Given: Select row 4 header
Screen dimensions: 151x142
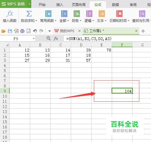Looking at the screenshot, I should point(5,65).
